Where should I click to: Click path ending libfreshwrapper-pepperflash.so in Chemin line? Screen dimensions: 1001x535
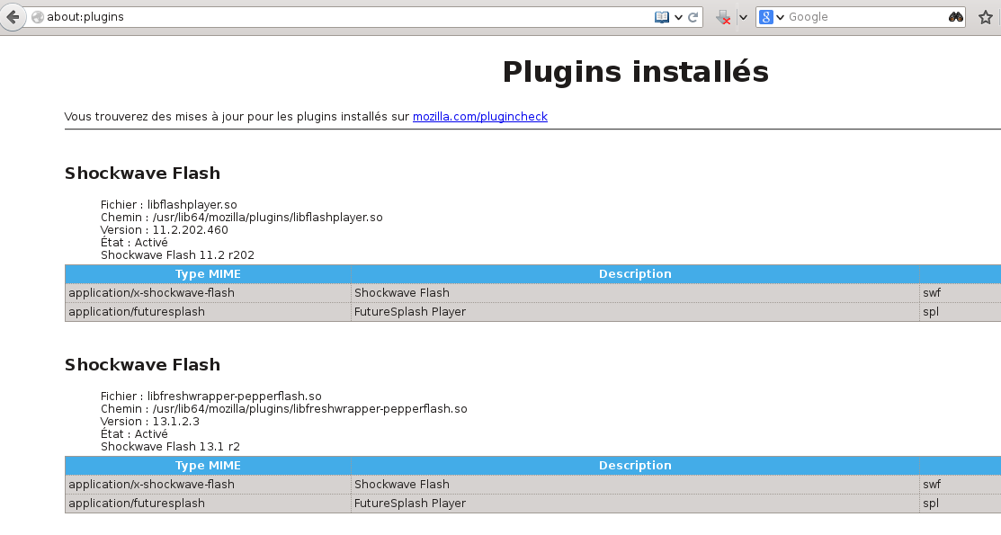(309, 409)
